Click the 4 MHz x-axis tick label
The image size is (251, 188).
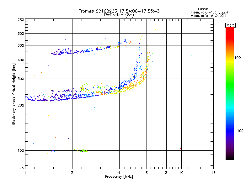pyautogui.click(x=119, y=173)
